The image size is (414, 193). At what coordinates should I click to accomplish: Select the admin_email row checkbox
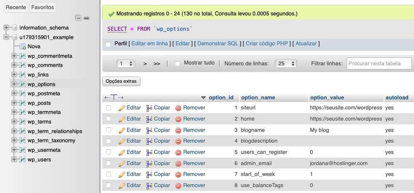coord(108,163)
